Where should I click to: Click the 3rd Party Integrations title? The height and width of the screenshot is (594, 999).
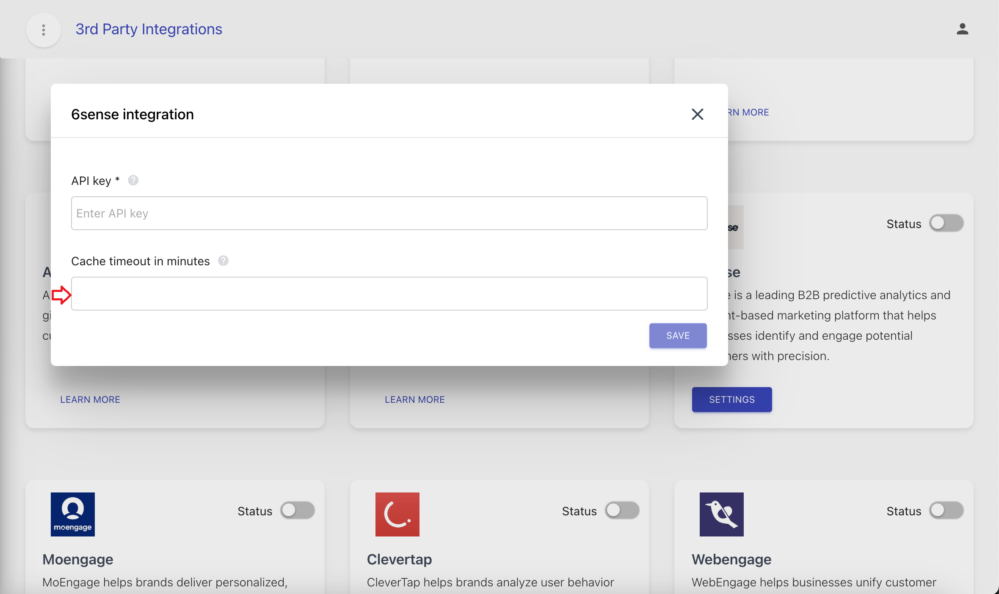coord(149,29)
